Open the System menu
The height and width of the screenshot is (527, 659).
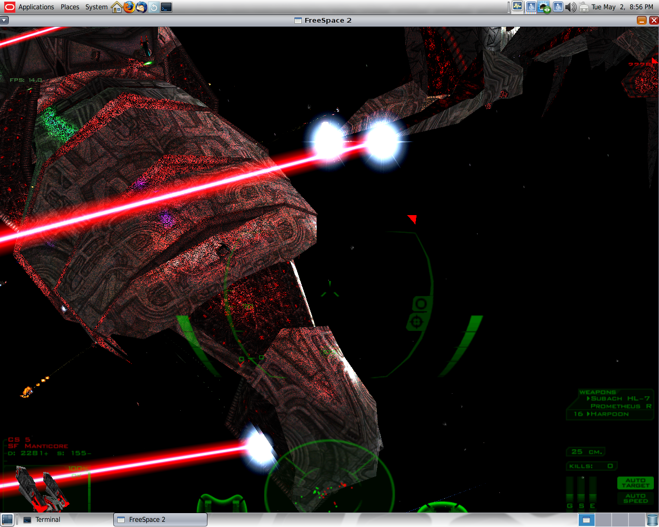pos(96,7)
